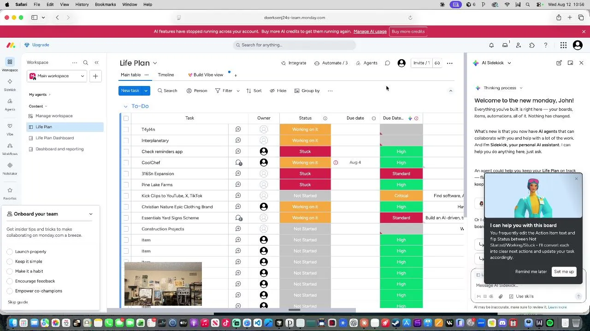The height and width of the screenshot is (331, 590).
Task: Click Remind me later
Action: click(x=531, y=272)
